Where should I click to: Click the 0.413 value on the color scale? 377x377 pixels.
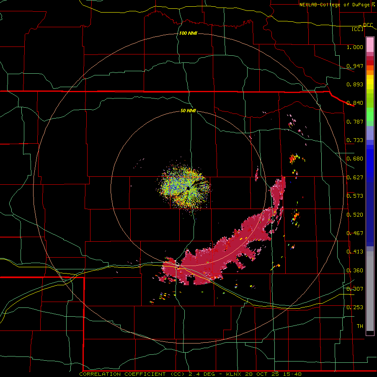pyautogui.click(x=355, y=252)
